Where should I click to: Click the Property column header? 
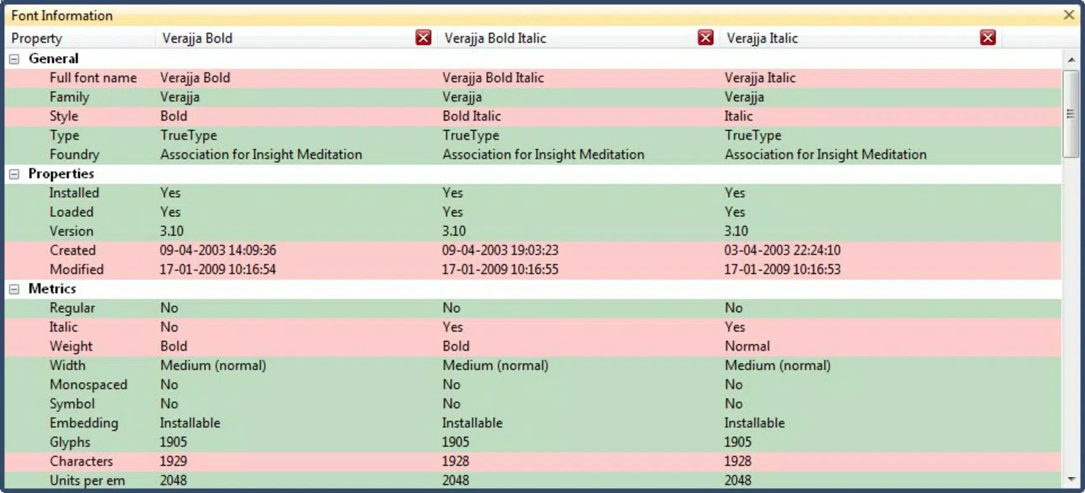pyautogui.click(x=80, y=38)
